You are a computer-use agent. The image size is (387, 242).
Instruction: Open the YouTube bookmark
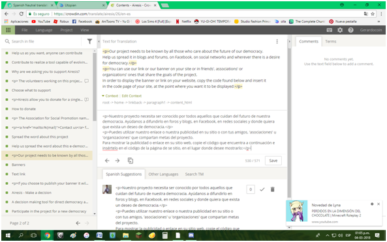[x=41, y=21]
